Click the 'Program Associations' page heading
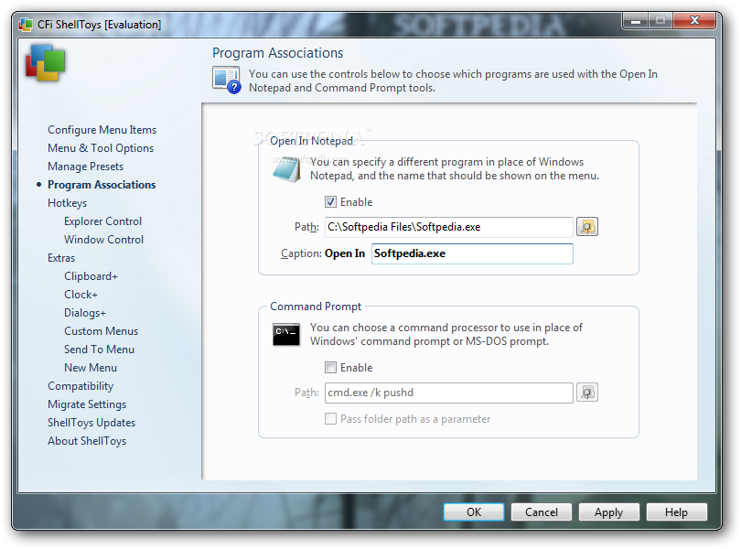The image size is (741, 549). 277,53
